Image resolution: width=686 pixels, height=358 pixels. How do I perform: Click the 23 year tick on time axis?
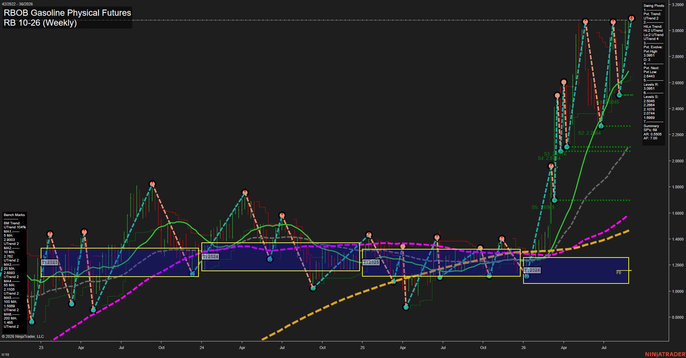41,348
